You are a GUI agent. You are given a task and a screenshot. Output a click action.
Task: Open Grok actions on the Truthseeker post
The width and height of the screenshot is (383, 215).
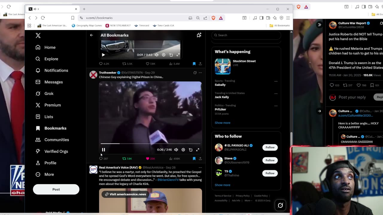(195, 73)
